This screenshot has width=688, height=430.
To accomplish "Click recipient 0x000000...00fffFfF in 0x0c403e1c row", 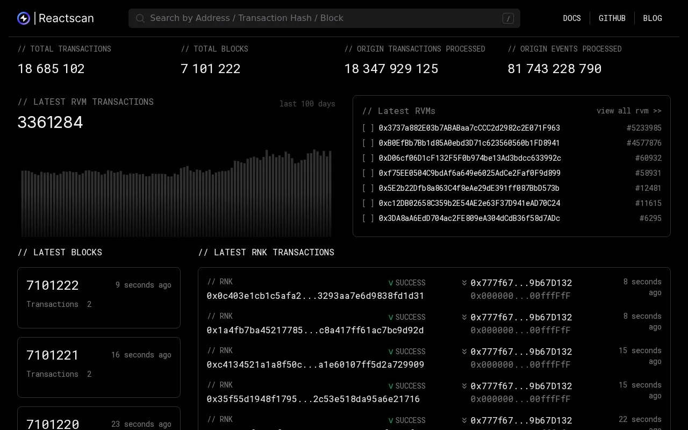I will pos(520,296).
